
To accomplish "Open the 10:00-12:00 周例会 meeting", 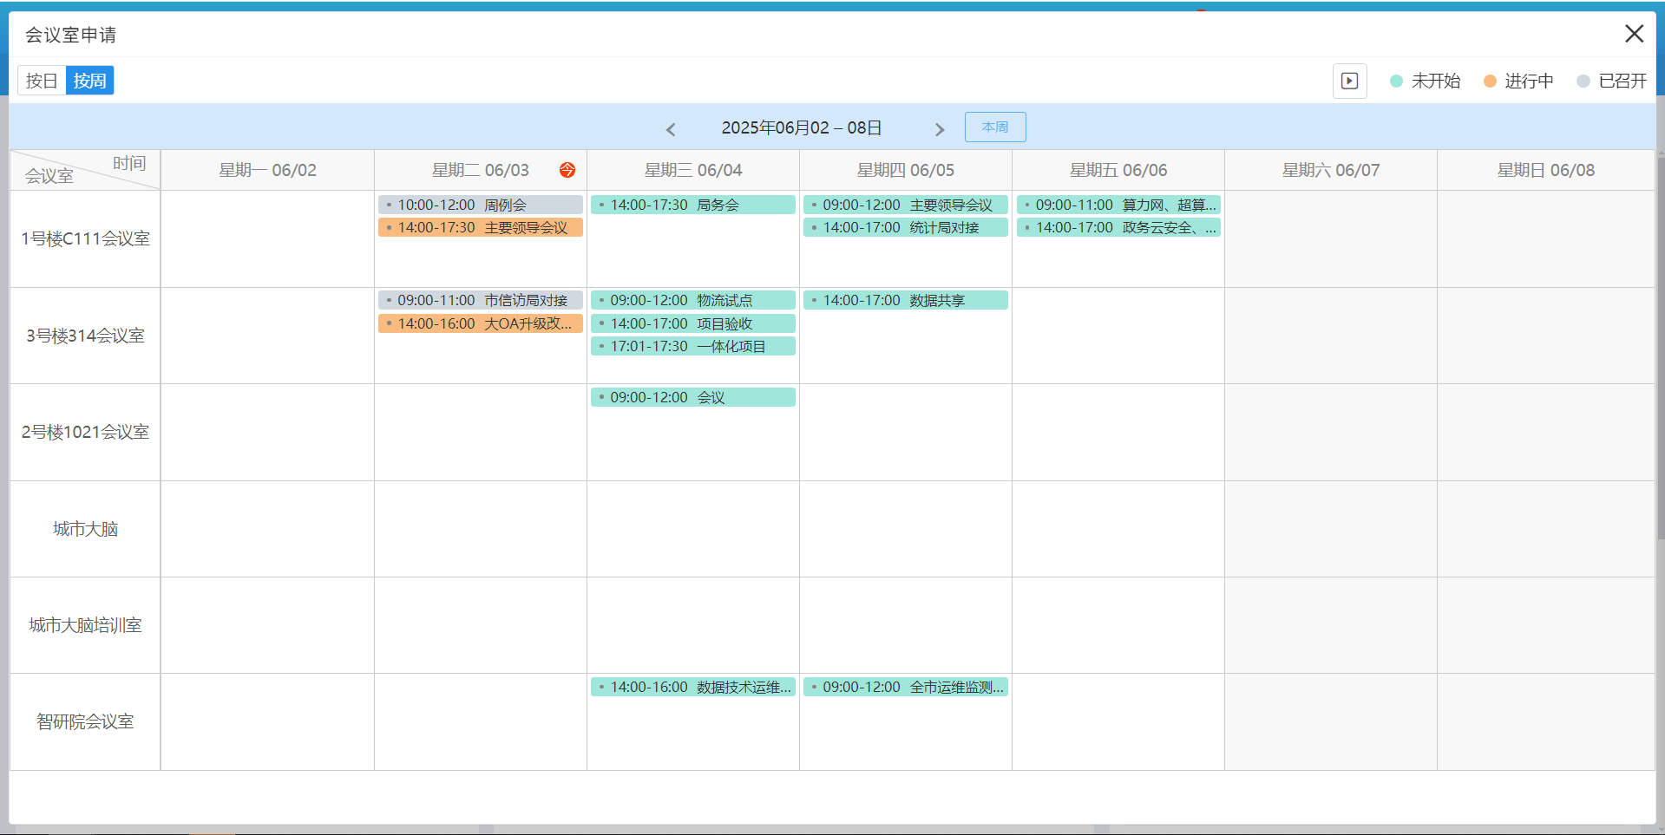I will coord(480,205).
